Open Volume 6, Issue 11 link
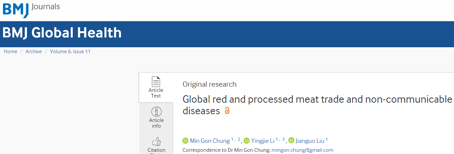 [x=70, y=52]
